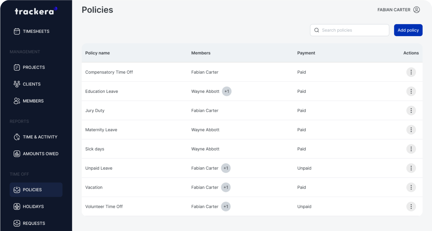Open actions menu for Jury Duty
Image resolution: width=432 pixels, height=231 pixels.
click(411, 110)
